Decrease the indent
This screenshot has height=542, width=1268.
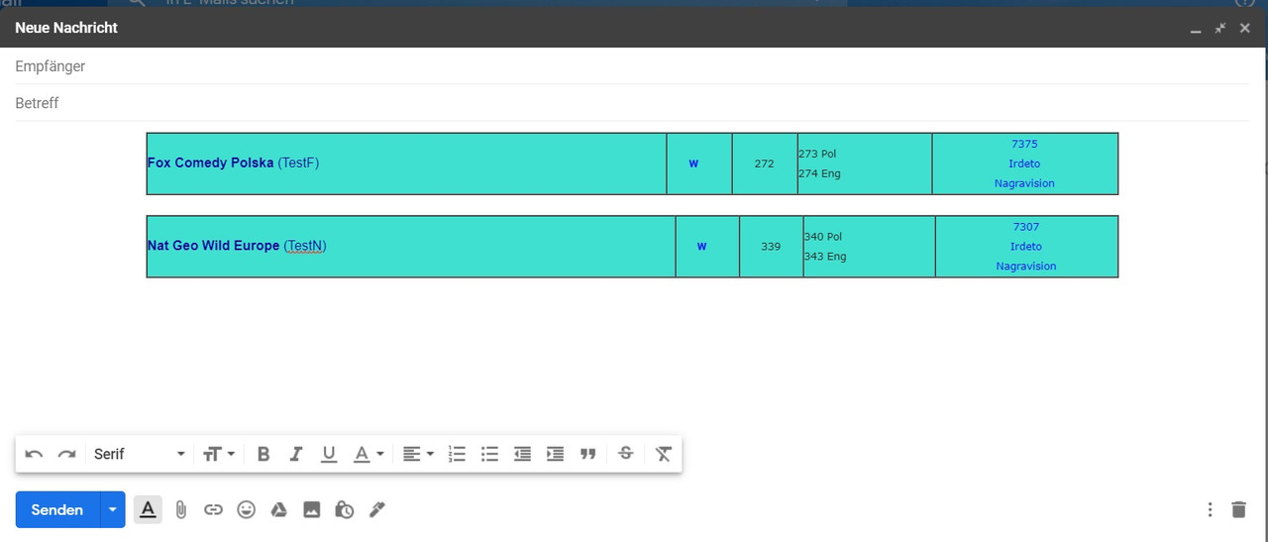(x=522, y=454)
